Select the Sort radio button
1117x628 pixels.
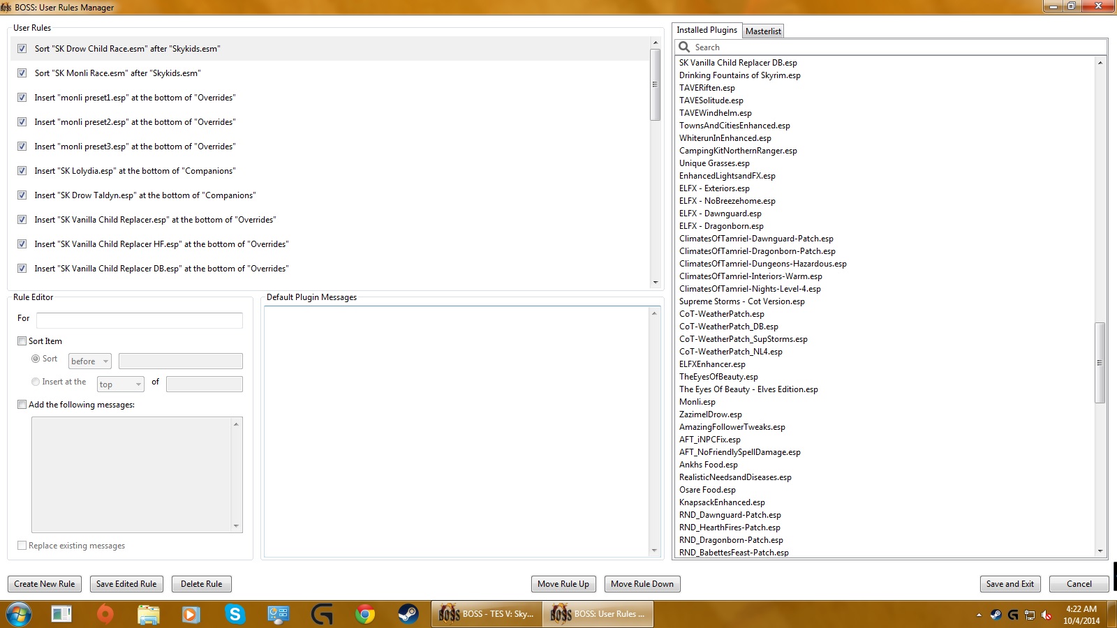tap(36, 359)
